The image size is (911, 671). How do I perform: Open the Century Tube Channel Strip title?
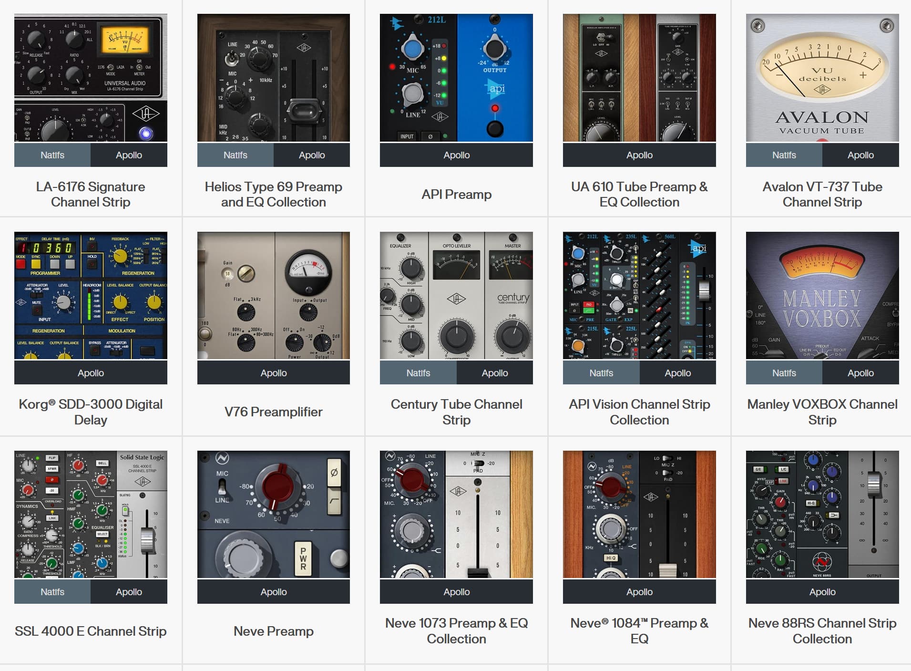click(456, 412)
